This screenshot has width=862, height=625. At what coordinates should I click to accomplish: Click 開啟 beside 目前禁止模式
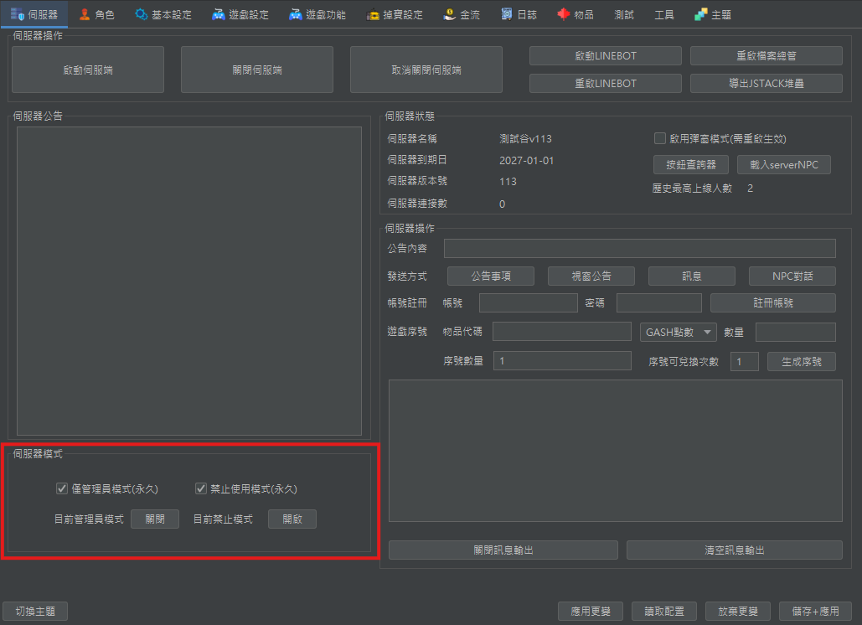click(292, 519)
